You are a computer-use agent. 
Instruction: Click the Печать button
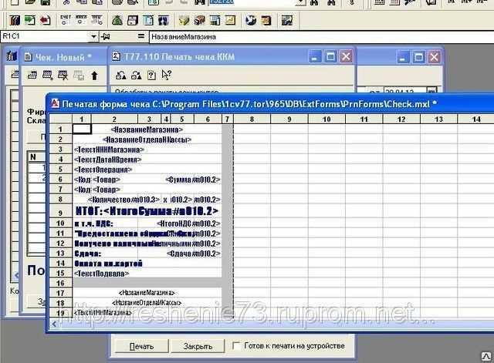click(x=135, y=346)
